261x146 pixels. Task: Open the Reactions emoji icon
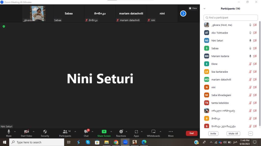click(121, 132)
